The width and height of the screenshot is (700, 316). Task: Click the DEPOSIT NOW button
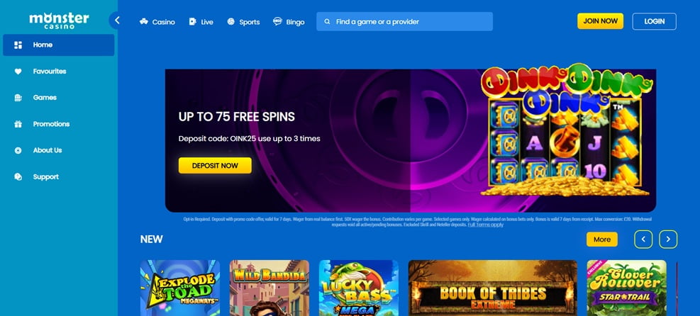pyautogui.click(x=215, y=165)
